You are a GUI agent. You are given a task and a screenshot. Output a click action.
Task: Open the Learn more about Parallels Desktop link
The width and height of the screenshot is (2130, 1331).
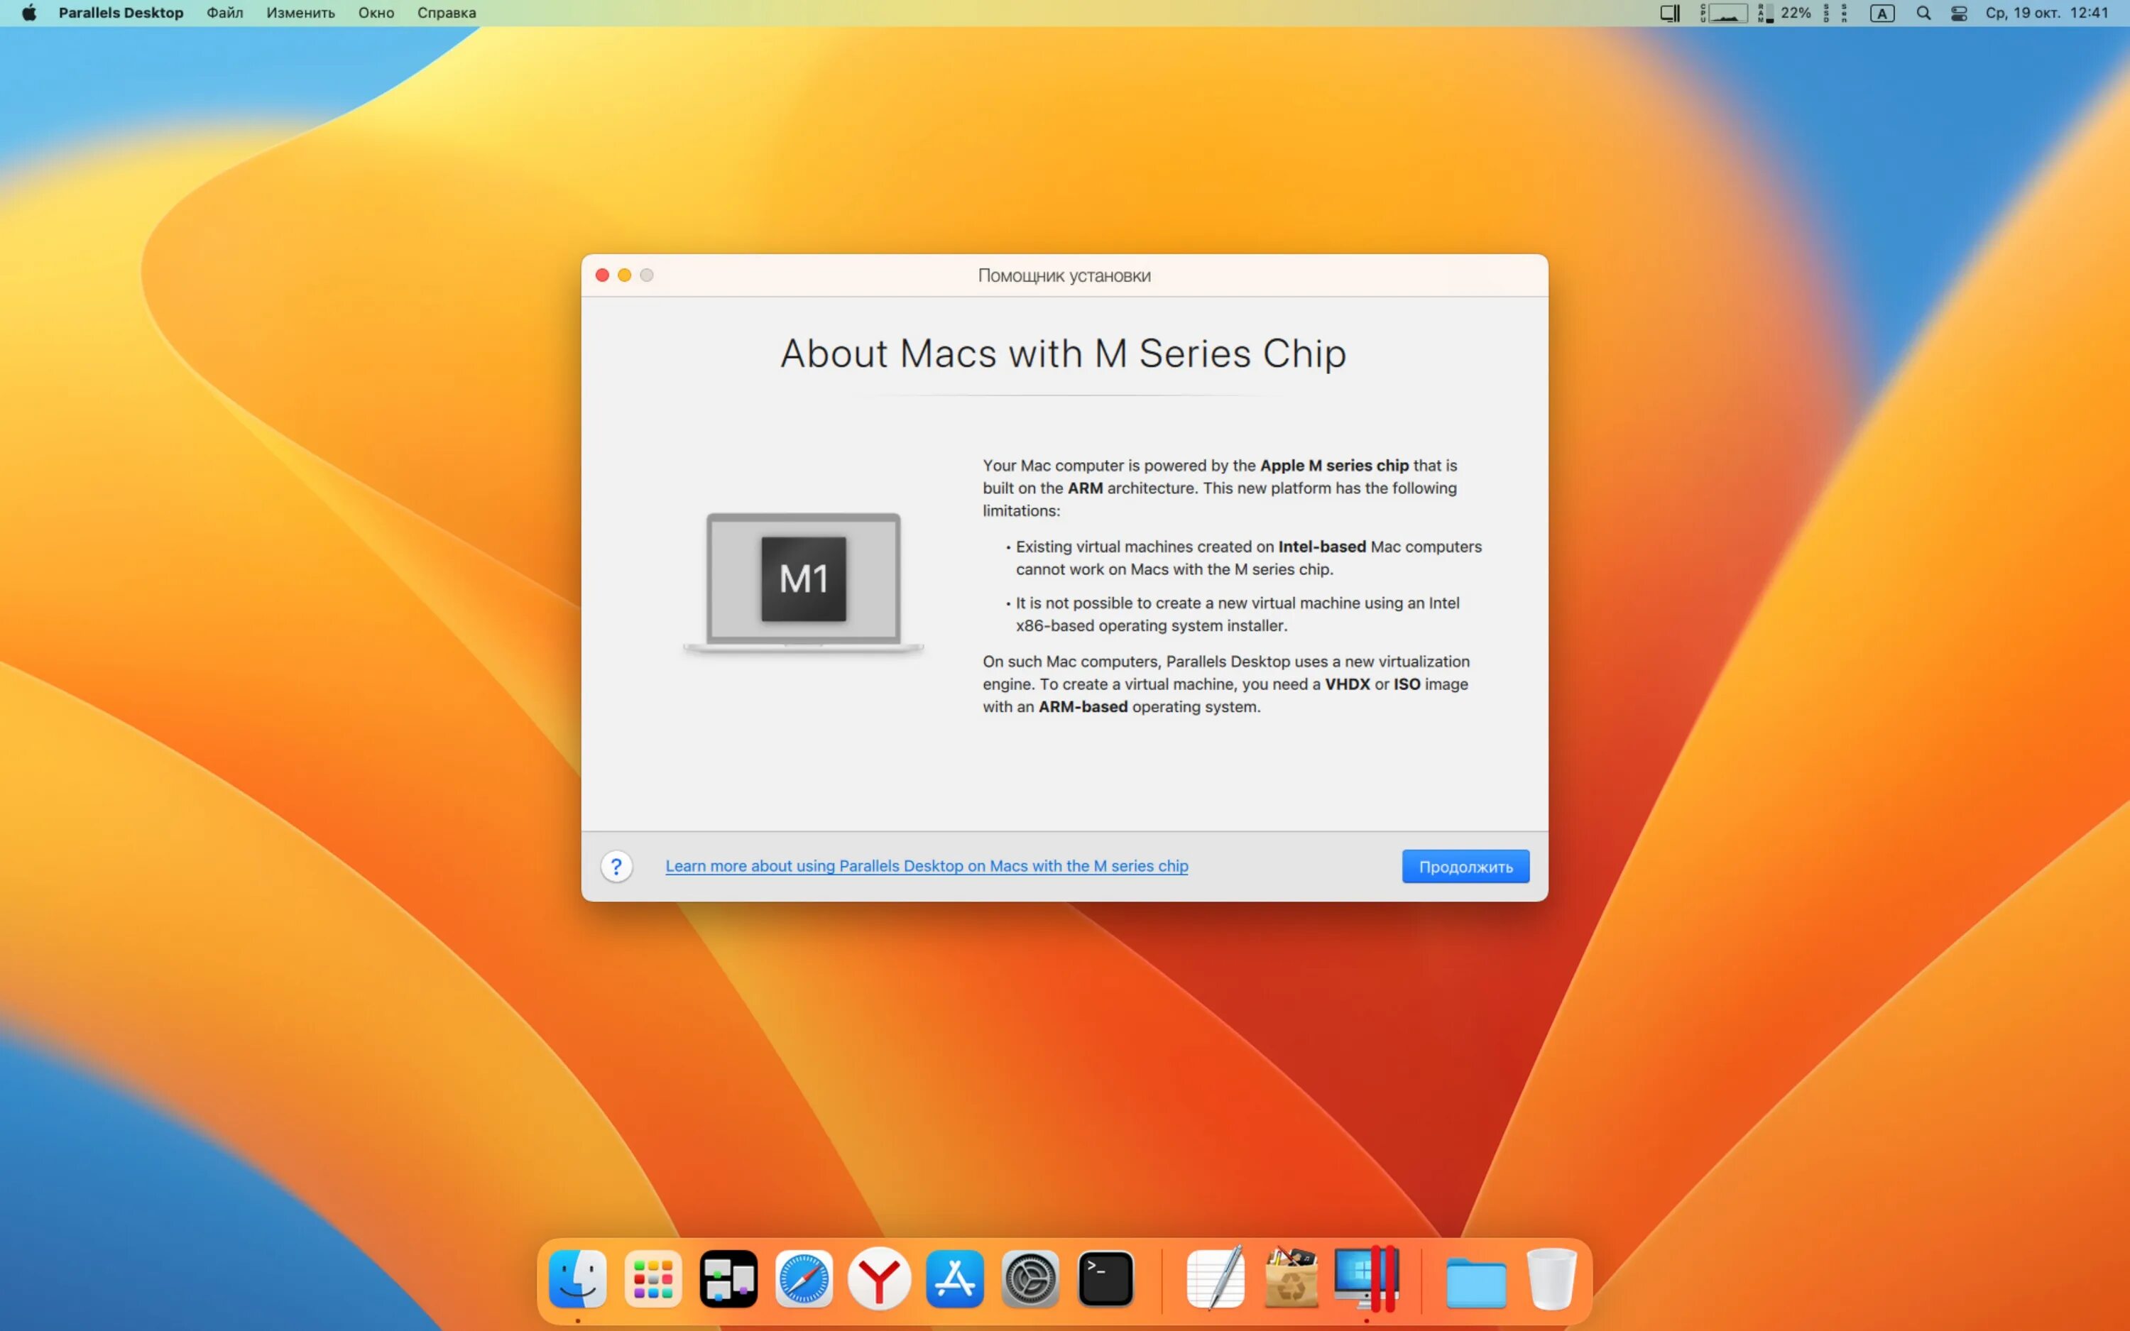926,866
